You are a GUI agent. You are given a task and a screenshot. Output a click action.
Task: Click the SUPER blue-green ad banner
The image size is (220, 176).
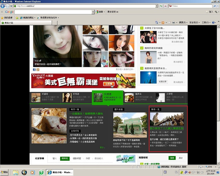click(125, 159)
